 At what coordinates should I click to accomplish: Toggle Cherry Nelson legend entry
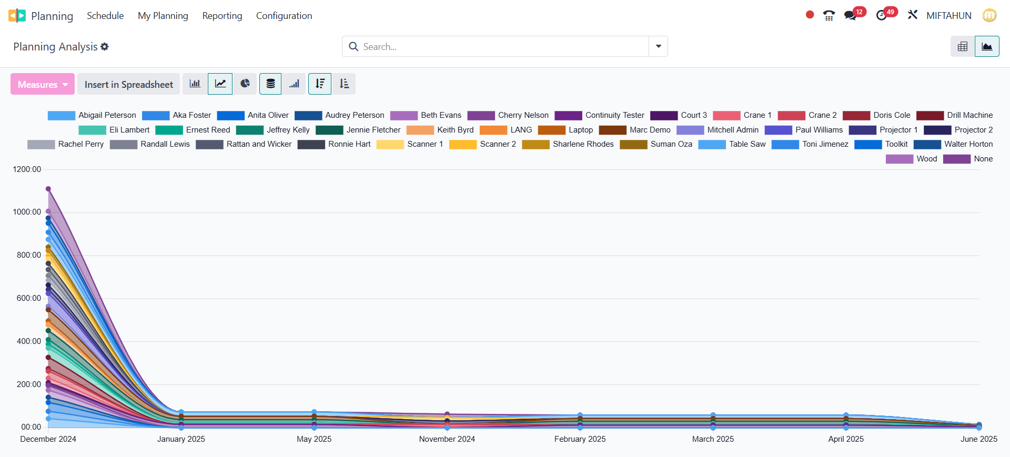point(508,115)
